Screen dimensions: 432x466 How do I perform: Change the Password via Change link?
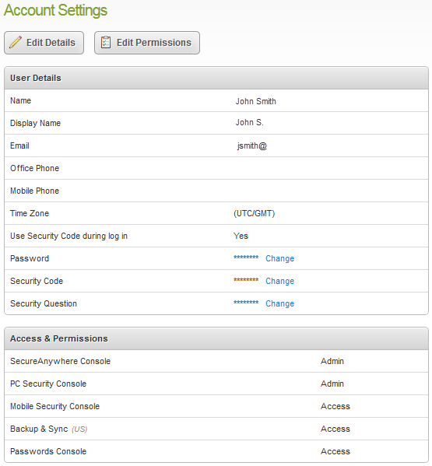279,258
